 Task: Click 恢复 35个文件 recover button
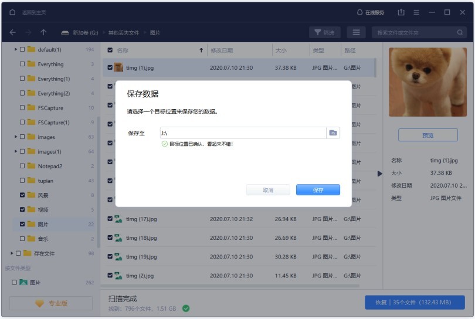point(415,303)
